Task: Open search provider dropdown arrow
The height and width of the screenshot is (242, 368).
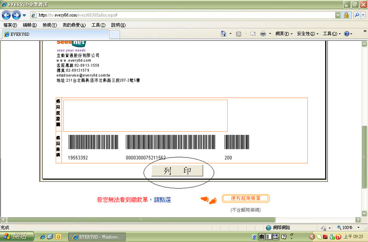Action: (x=363, y=15)
